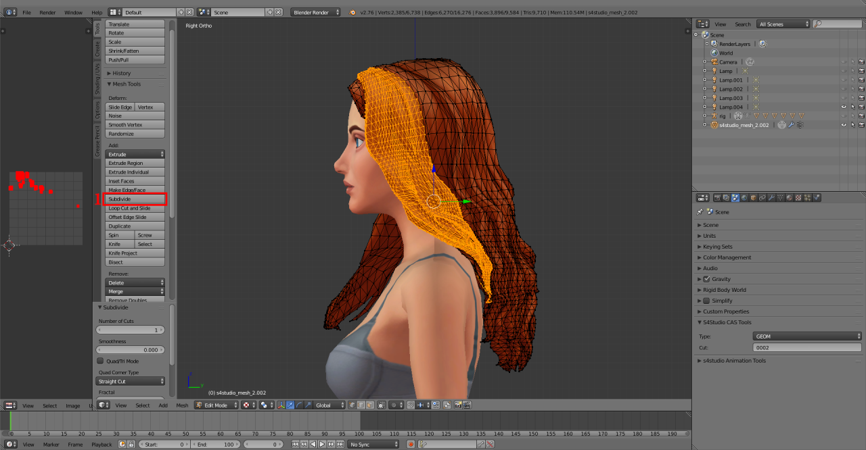Click the translate manipulator arrow icon
The width and height of the screenshot is (866, 450).
point(290,405)
